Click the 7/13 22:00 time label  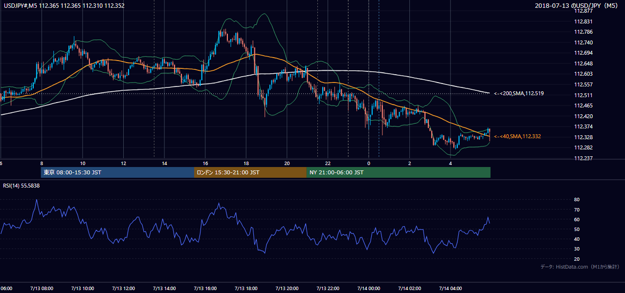tap(328, 289)
